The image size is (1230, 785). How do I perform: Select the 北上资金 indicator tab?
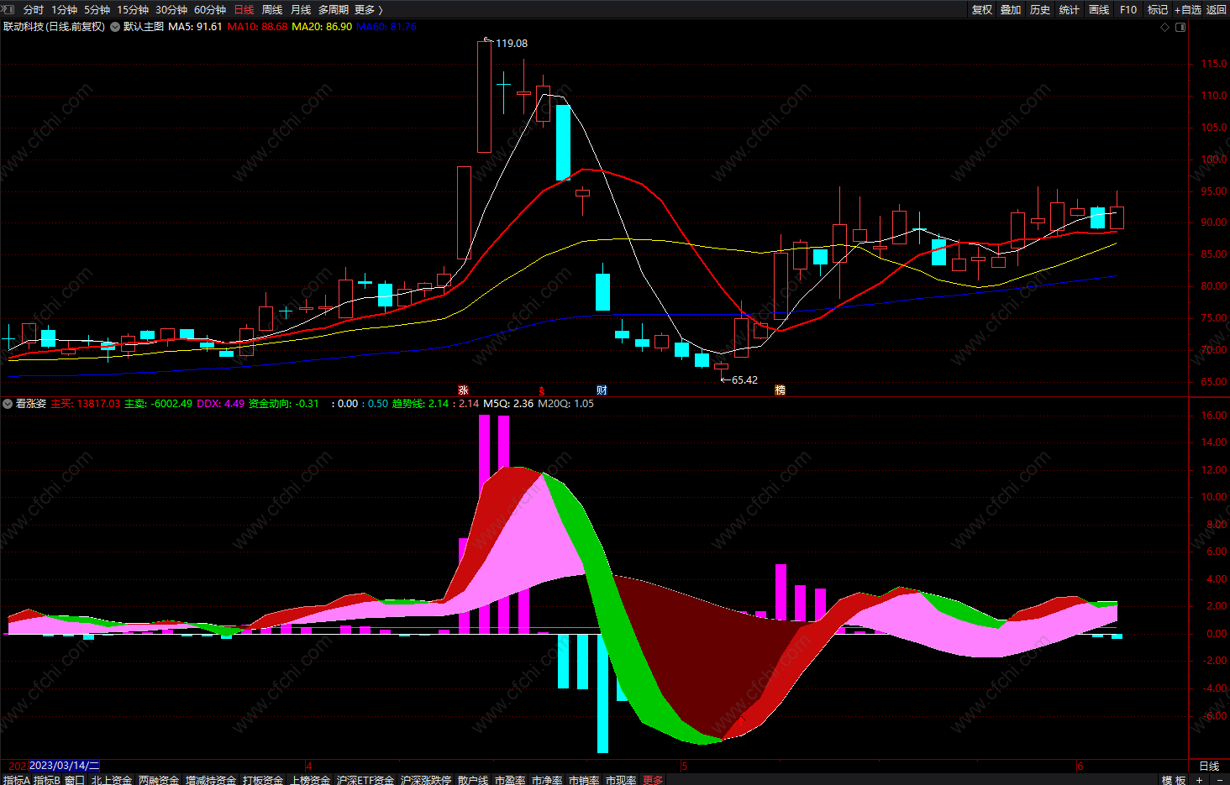pos(112,780)
